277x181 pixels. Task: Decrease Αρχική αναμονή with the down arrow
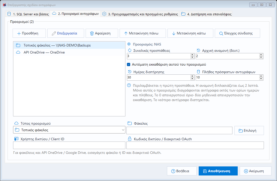tap(261, 58)
